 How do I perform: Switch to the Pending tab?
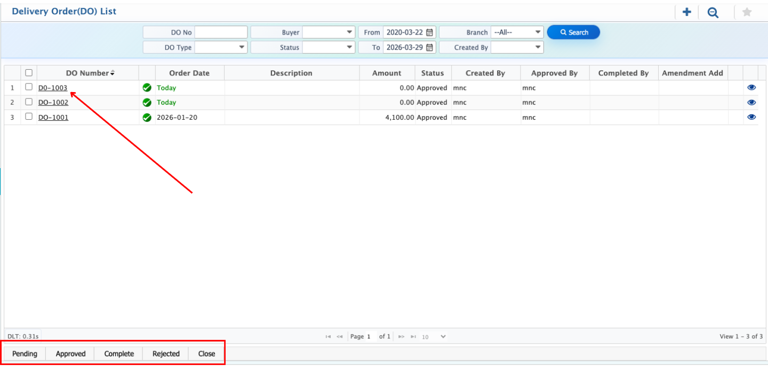coord(24,353)
